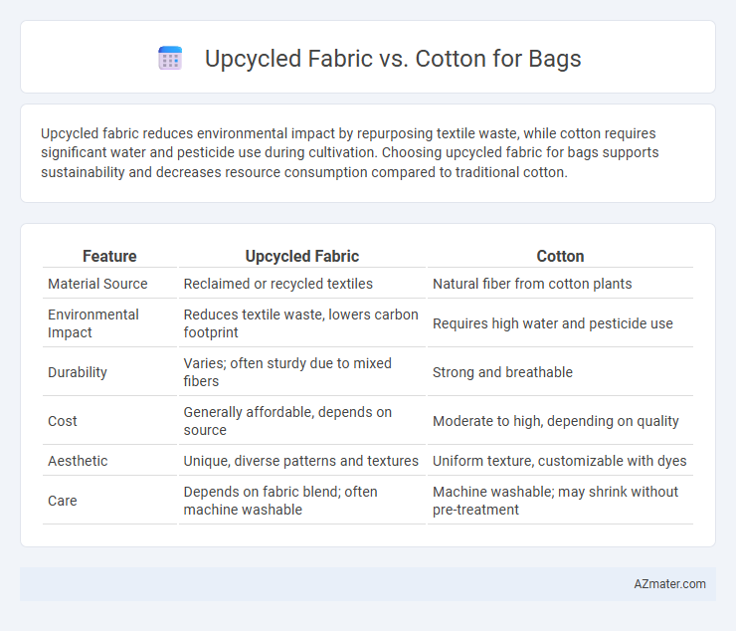Click the calendar icon beside the title
This screenshot has width=736, height=631.
[x=170, y=59]
